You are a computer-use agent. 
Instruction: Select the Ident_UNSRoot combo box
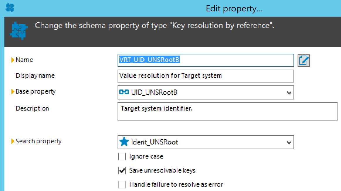pos(206,142)
